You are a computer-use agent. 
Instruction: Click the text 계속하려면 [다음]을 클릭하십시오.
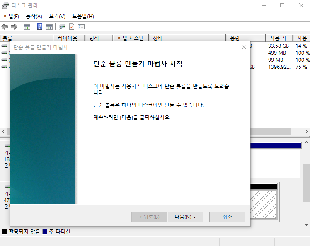[x=132, y=117]
